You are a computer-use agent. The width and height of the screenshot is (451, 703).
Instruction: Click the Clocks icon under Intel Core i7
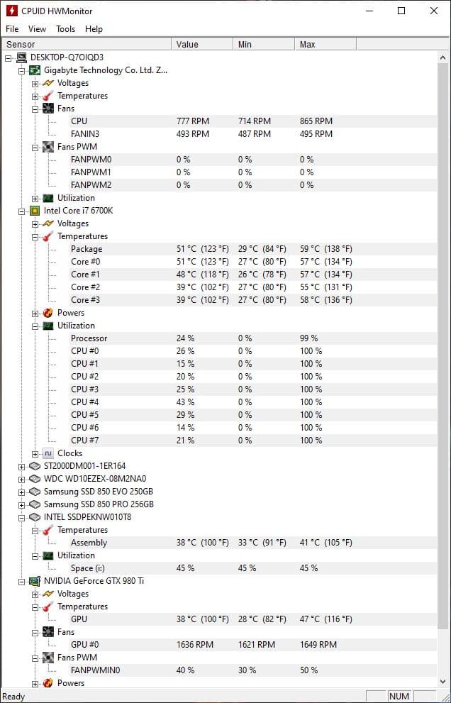48,453
